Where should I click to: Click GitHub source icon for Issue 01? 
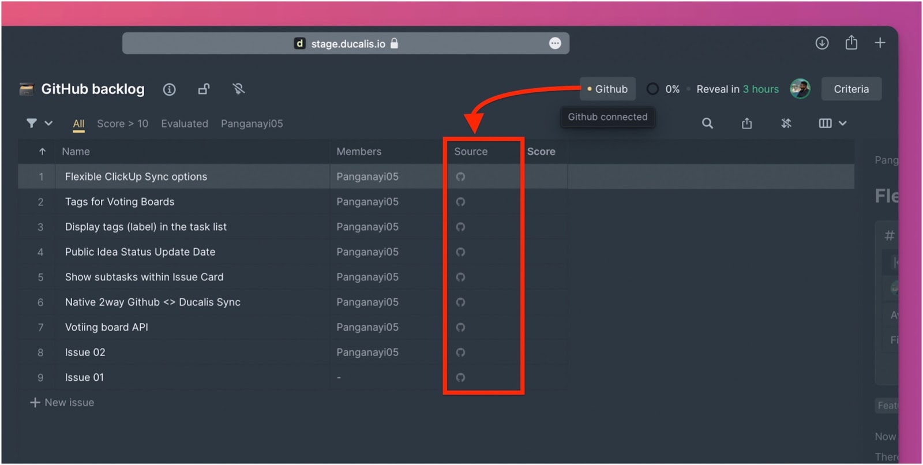[460, 377]
